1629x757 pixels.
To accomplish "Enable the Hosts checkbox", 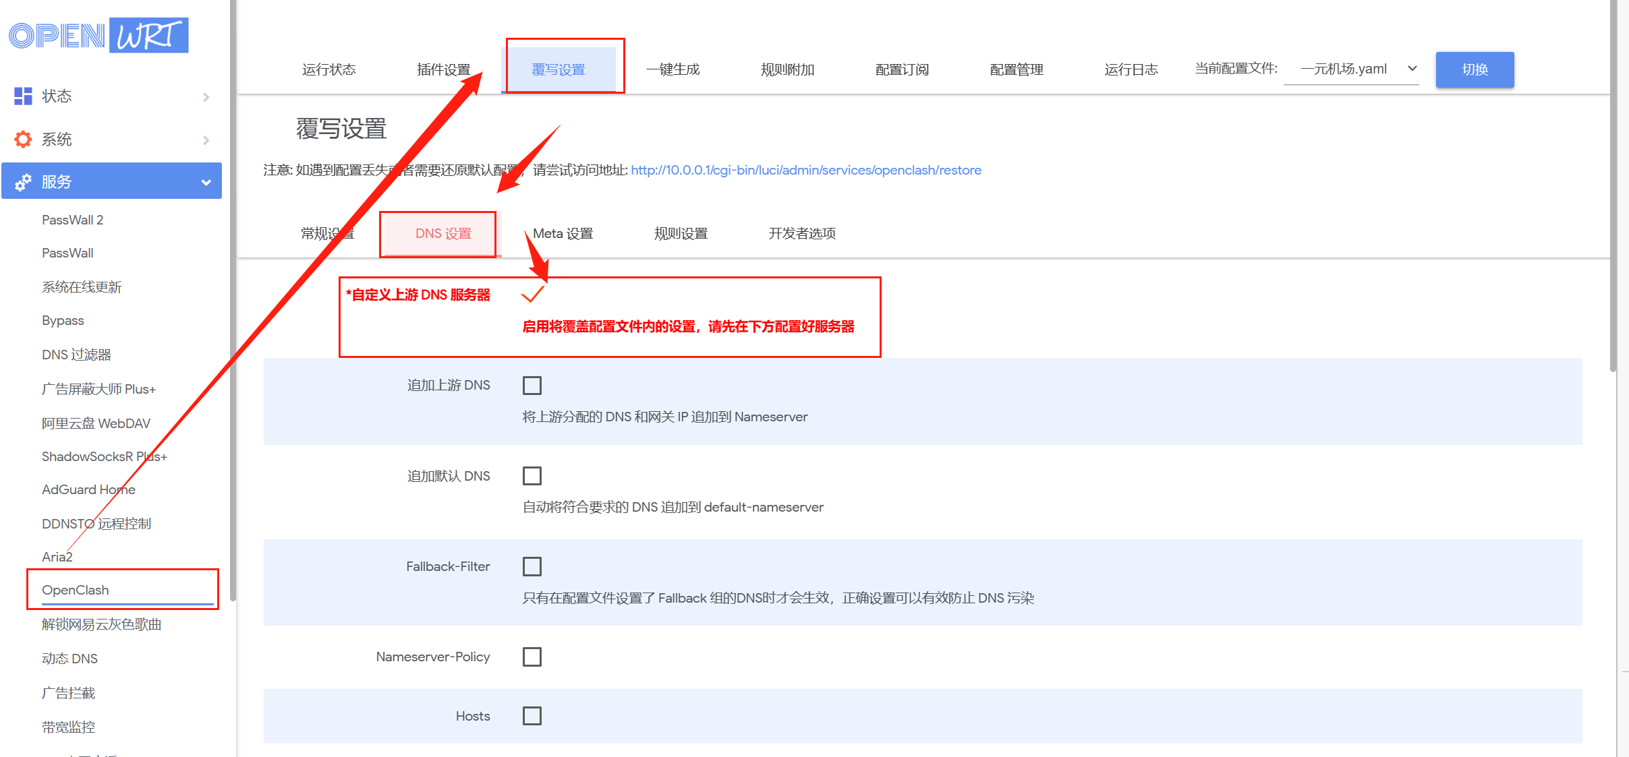I will [x=532, y=716].
